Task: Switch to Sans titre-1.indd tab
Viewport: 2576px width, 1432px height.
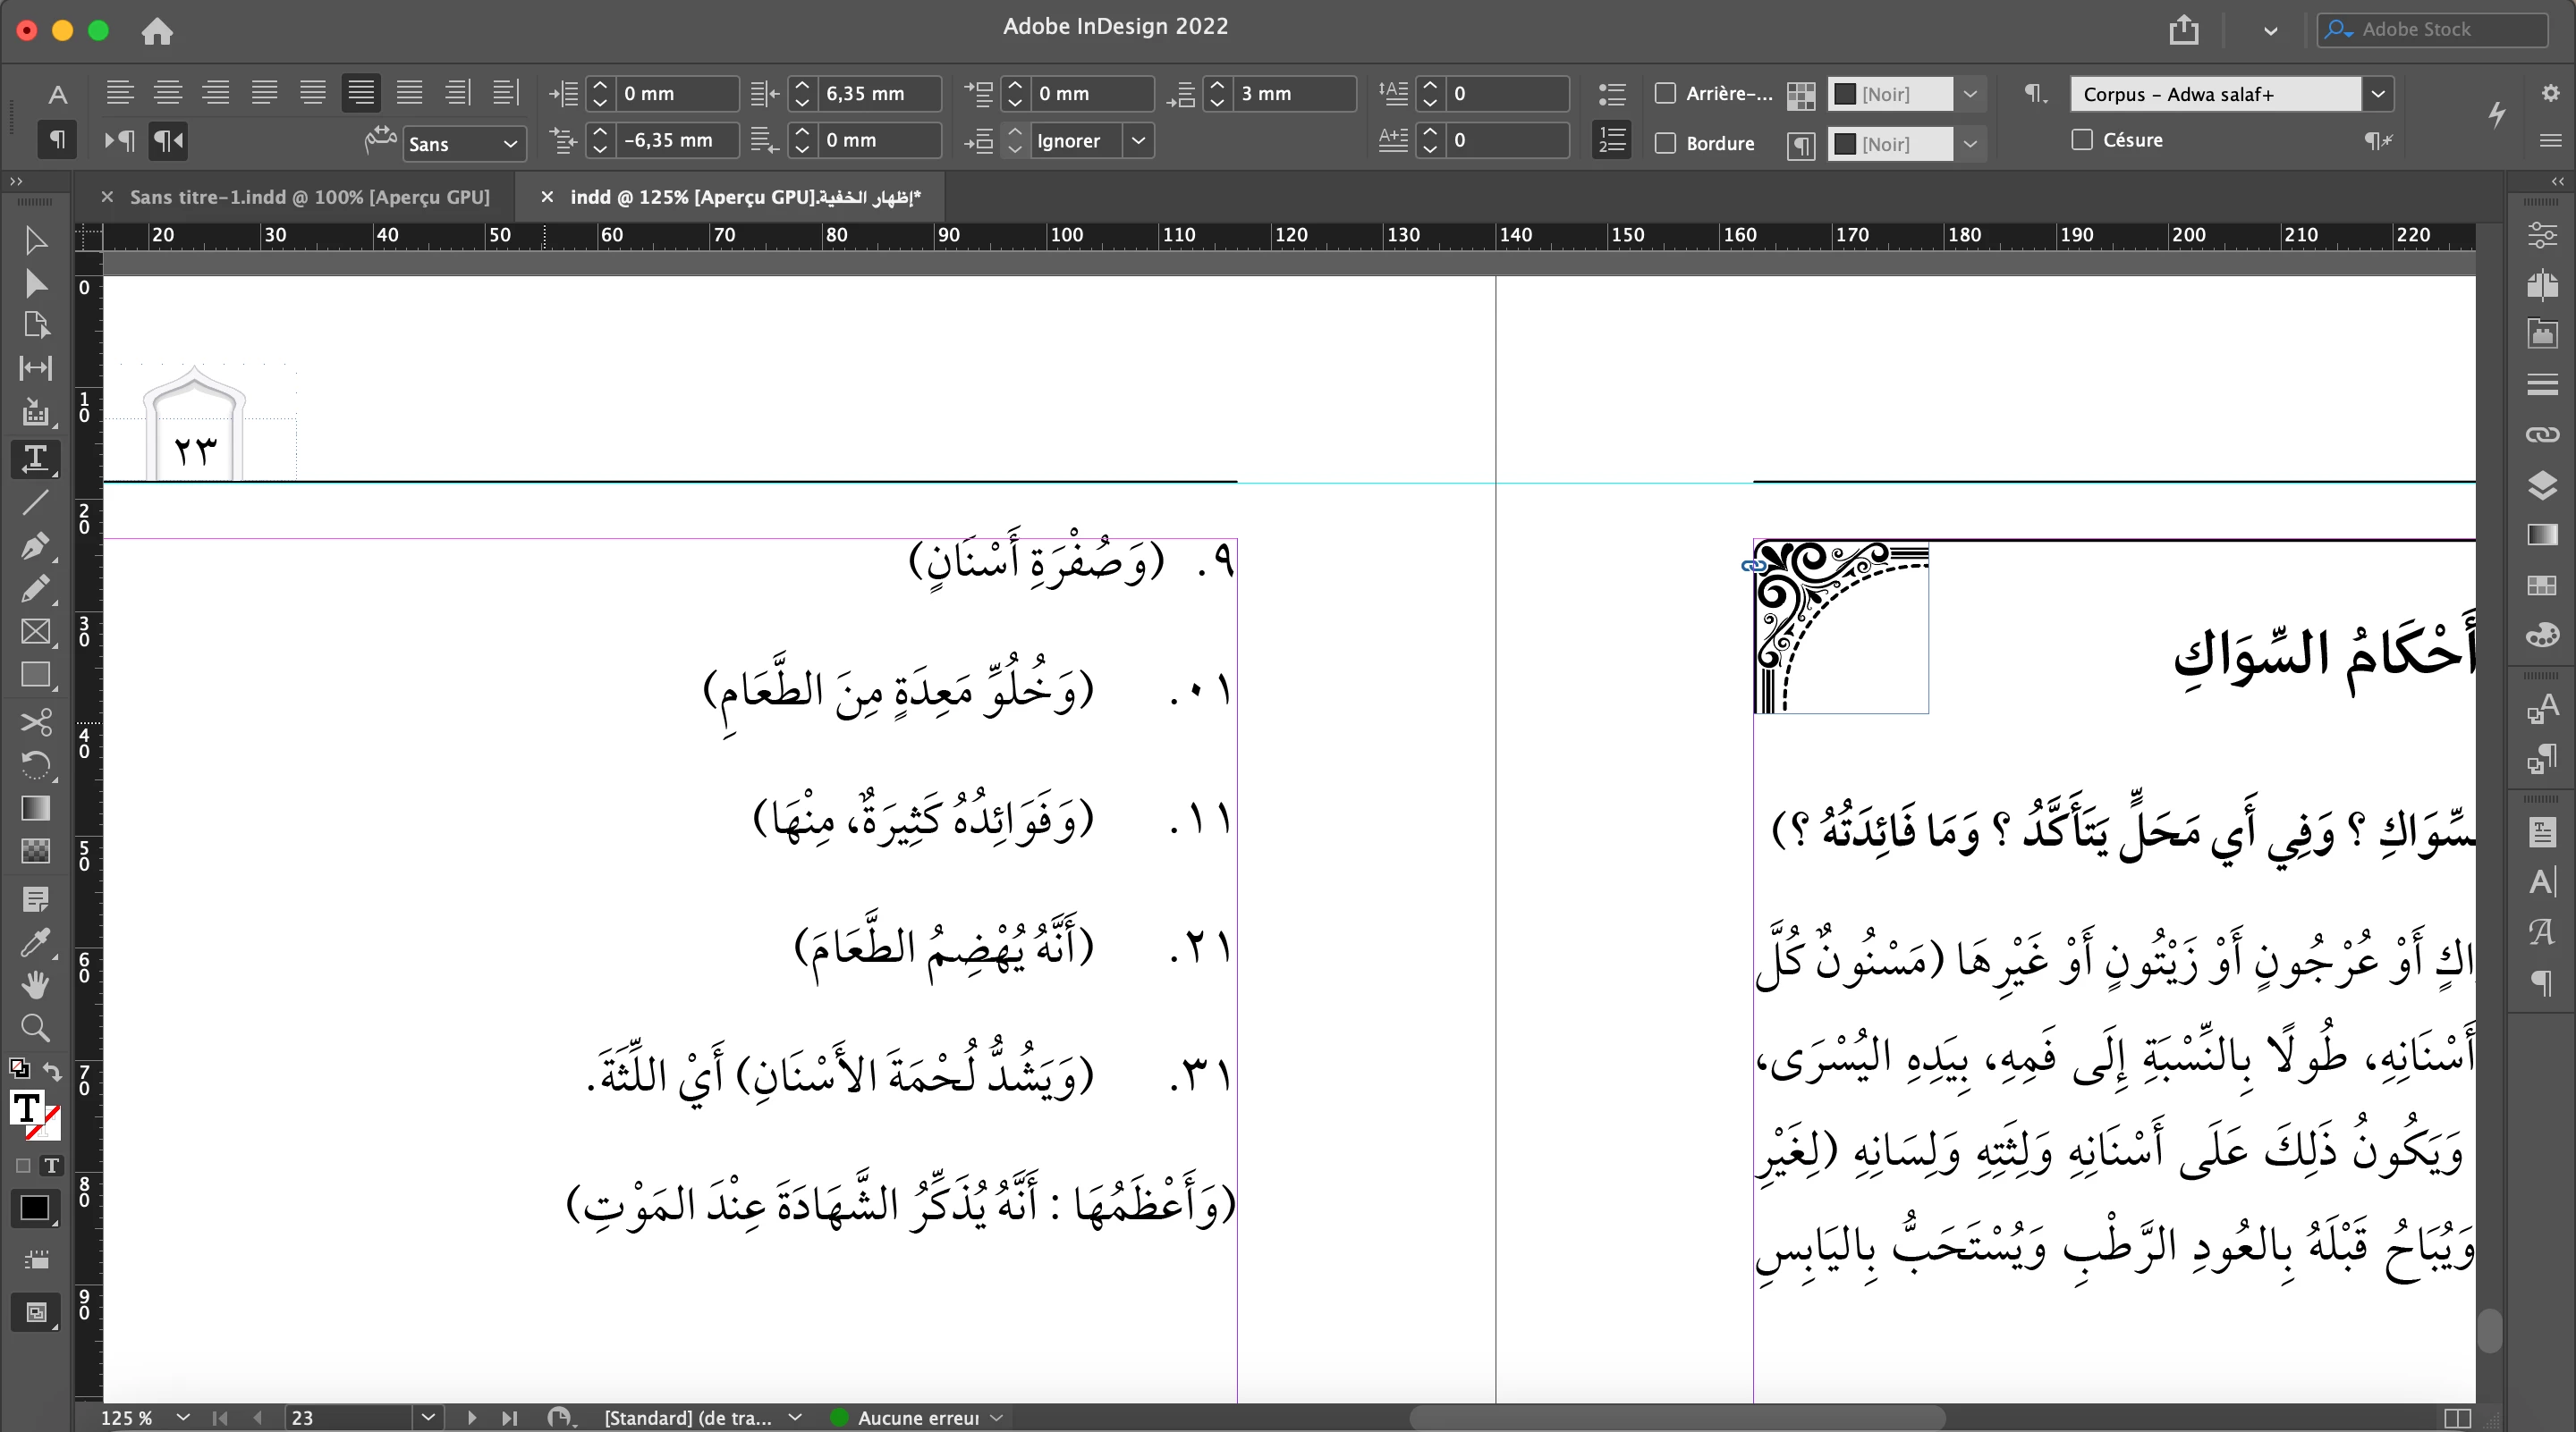Action: [309, 197]
